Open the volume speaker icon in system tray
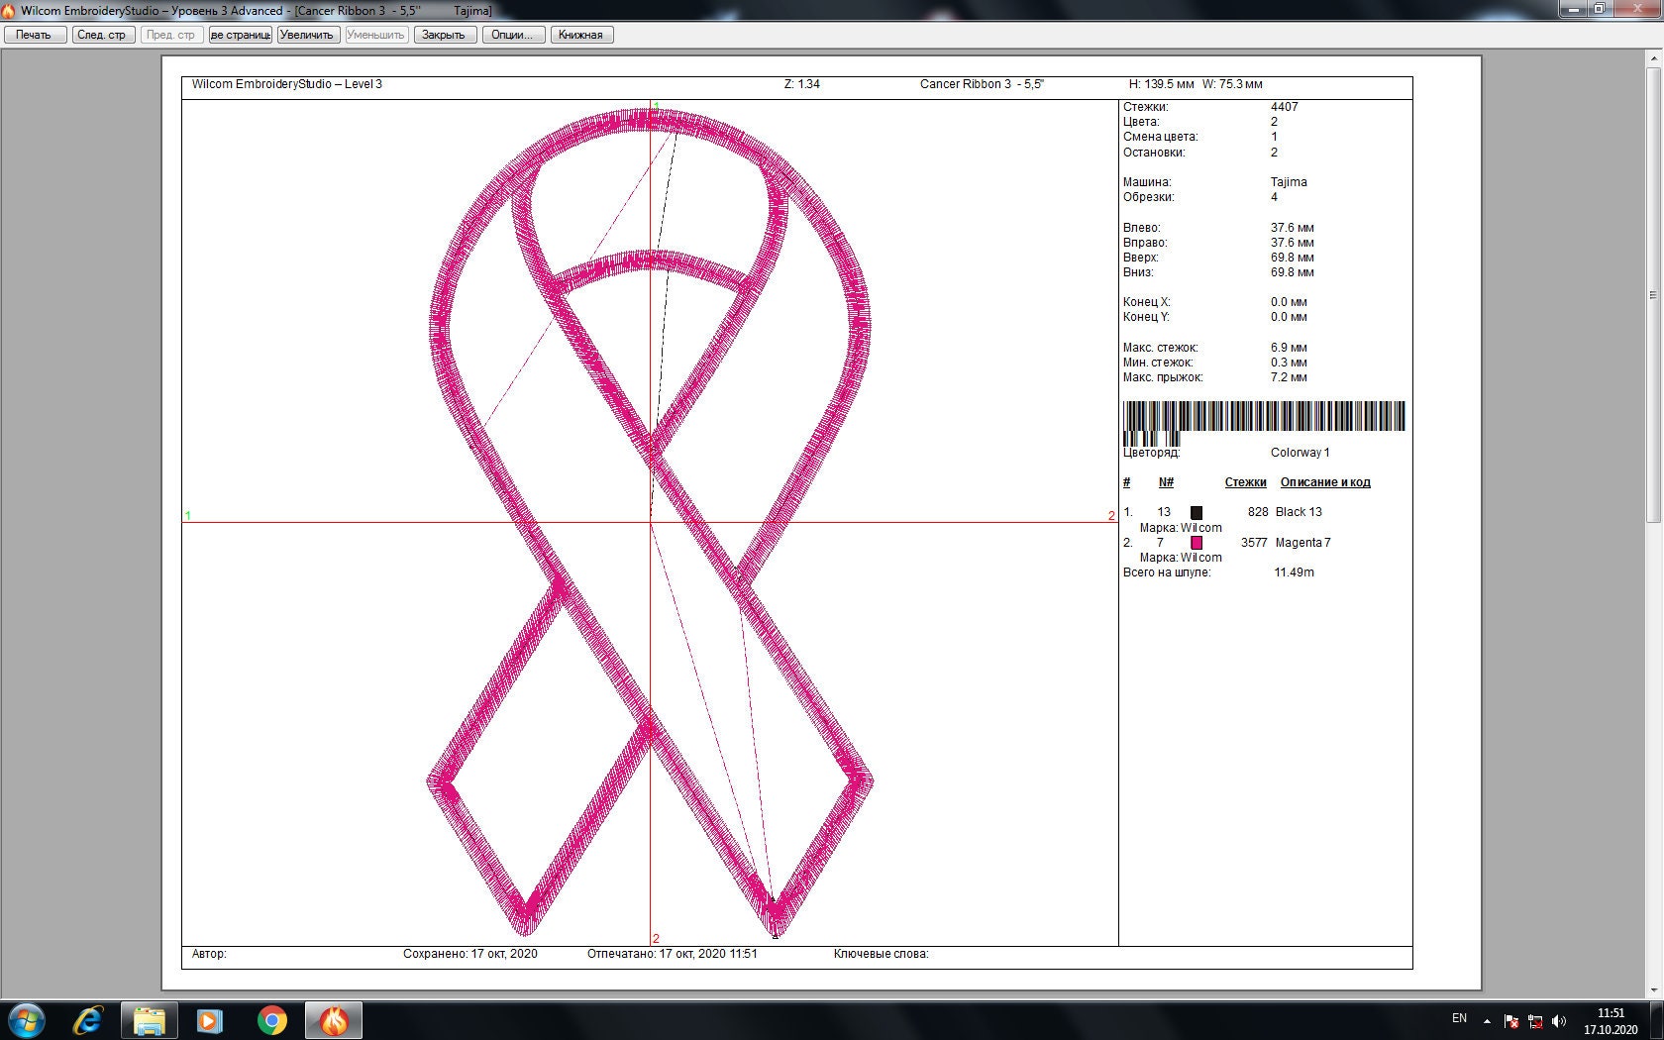Image resolution: width=1664 pixels, height=1040 pixels. pos(1560,1020)
